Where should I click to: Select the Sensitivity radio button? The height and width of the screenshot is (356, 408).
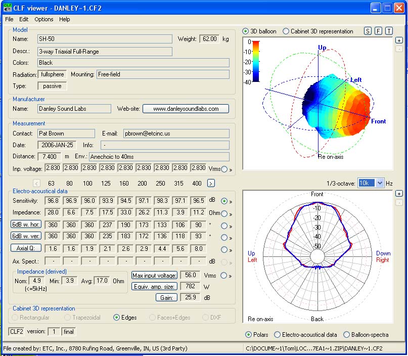coord(224,201)
